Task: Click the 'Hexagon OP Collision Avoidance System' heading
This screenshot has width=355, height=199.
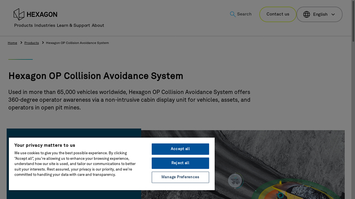Action: pos(96,76)
